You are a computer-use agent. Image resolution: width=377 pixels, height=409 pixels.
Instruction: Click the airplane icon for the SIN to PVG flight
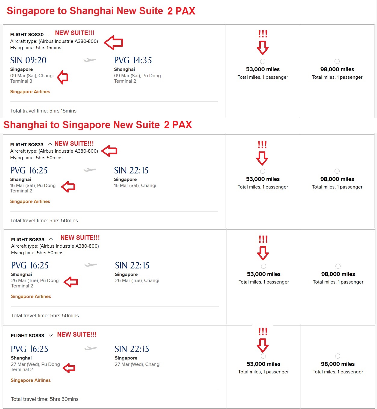tap(90, 60)
